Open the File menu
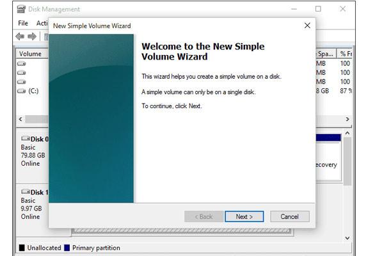This screenshot has height=256, width=384. [23, 23]
